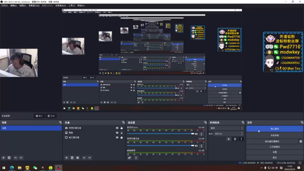The width and height of the screenshot is (304, 171).
Task: Click the OBS Studio taskbar icon
Action: (x=59, y=168)
